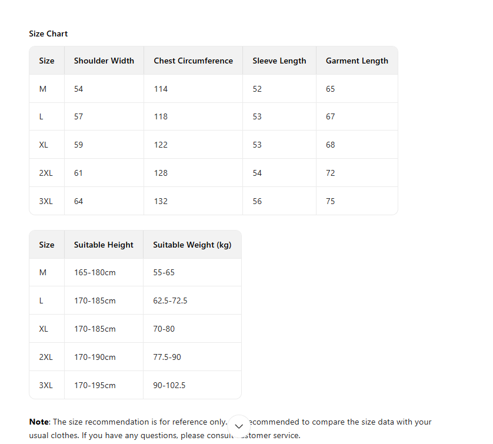Select the Suitable Weight (kg) header

(192, 245)
